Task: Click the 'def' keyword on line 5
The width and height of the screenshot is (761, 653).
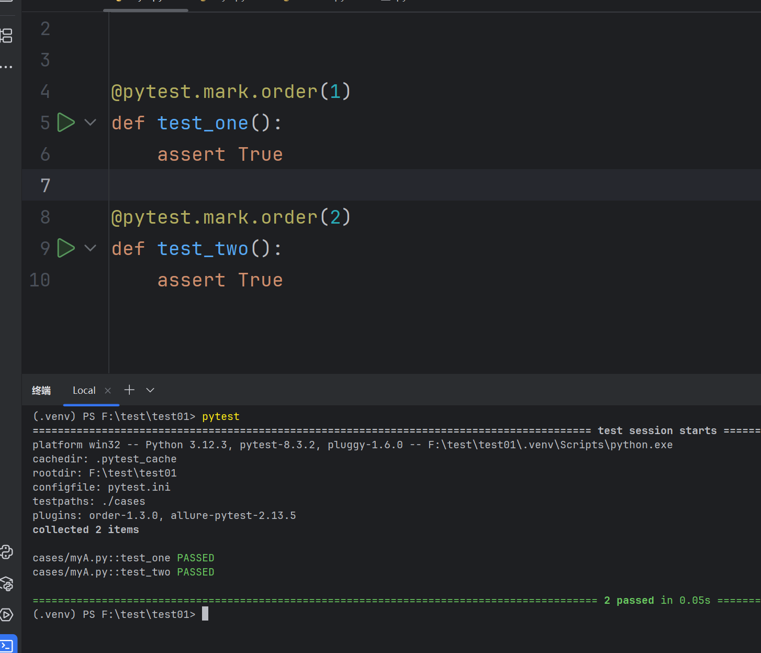Action: (128, 123)
